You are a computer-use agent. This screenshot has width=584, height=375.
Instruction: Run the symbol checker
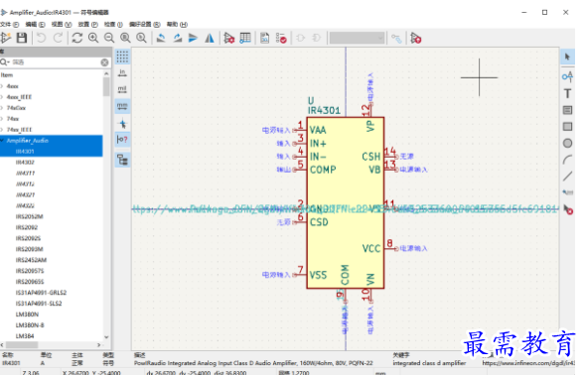(281, 38)
